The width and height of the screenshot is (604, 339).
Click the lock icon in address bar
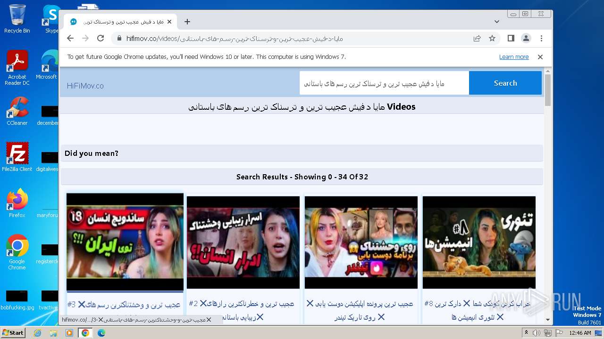(x=119, y=39)
